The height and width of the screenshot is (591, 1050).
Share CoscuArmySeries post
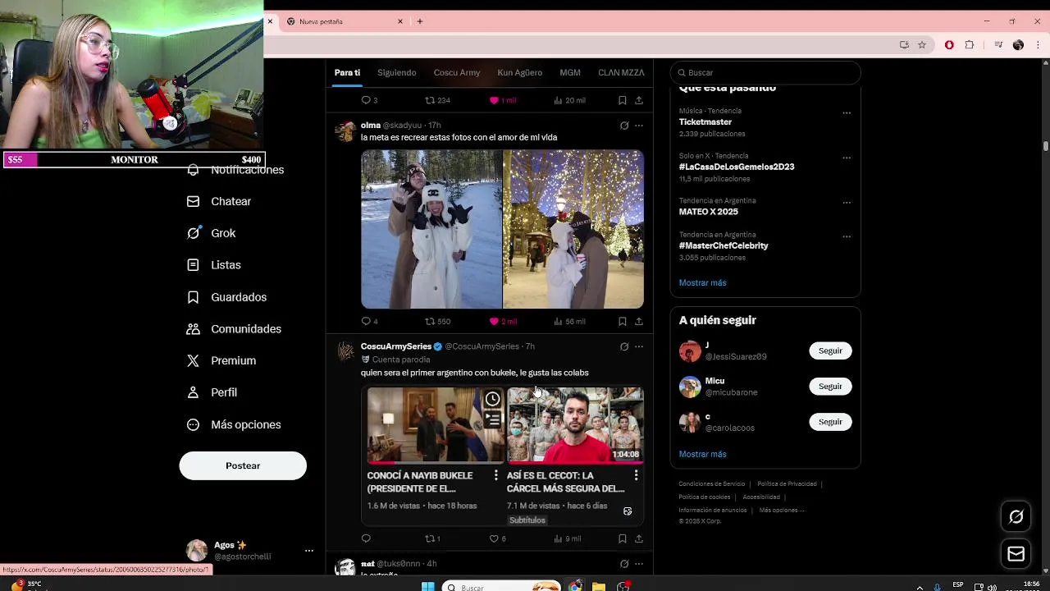click(x=638, y=538)
